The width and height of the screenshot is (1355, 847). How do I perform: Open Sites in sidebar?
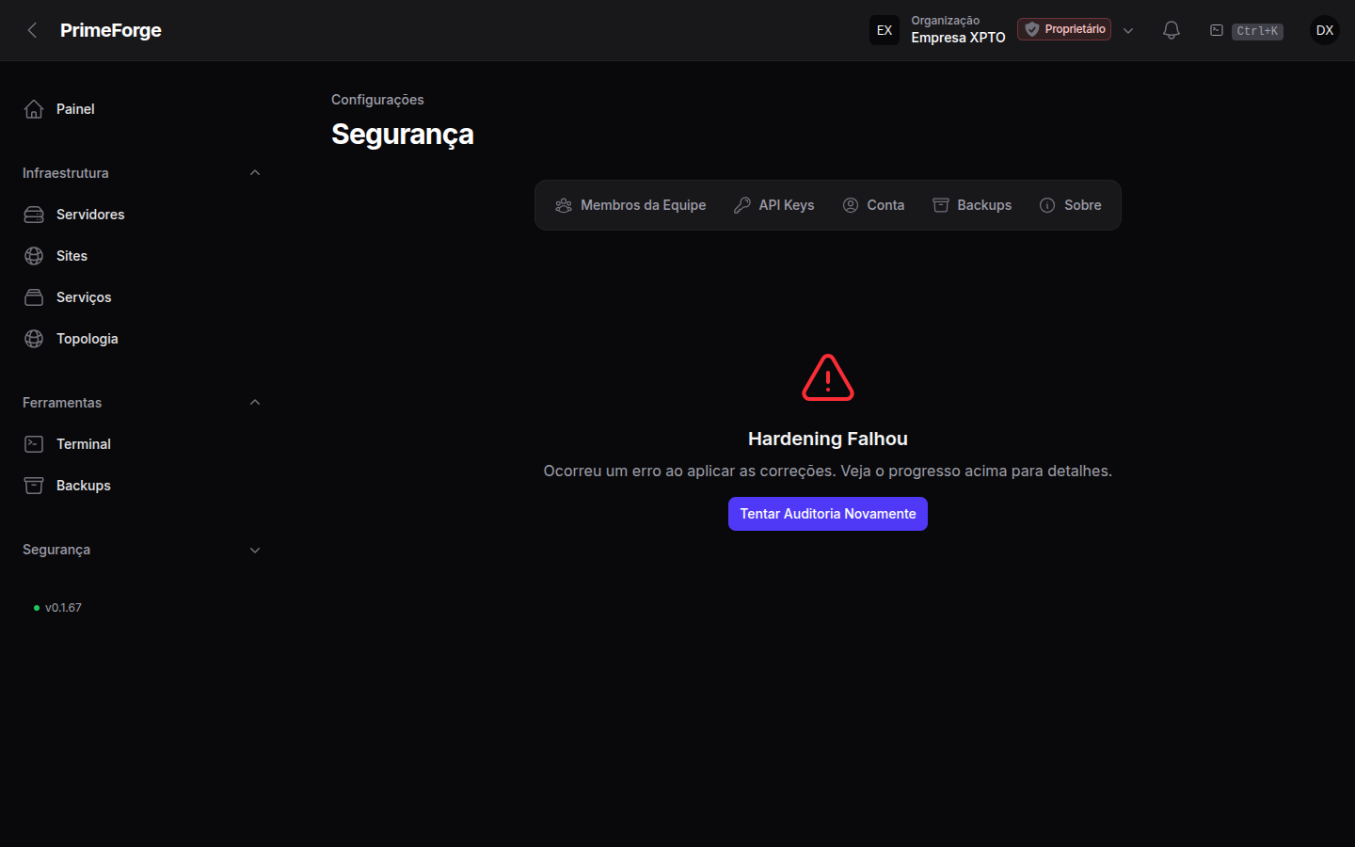141,256
